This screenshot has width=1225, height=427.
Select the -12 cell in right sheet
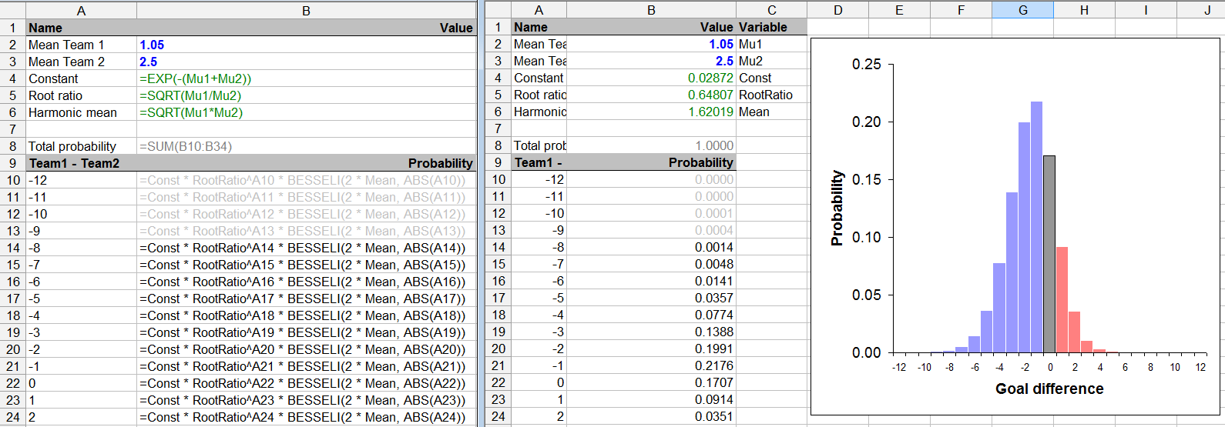tap(539, 179)
